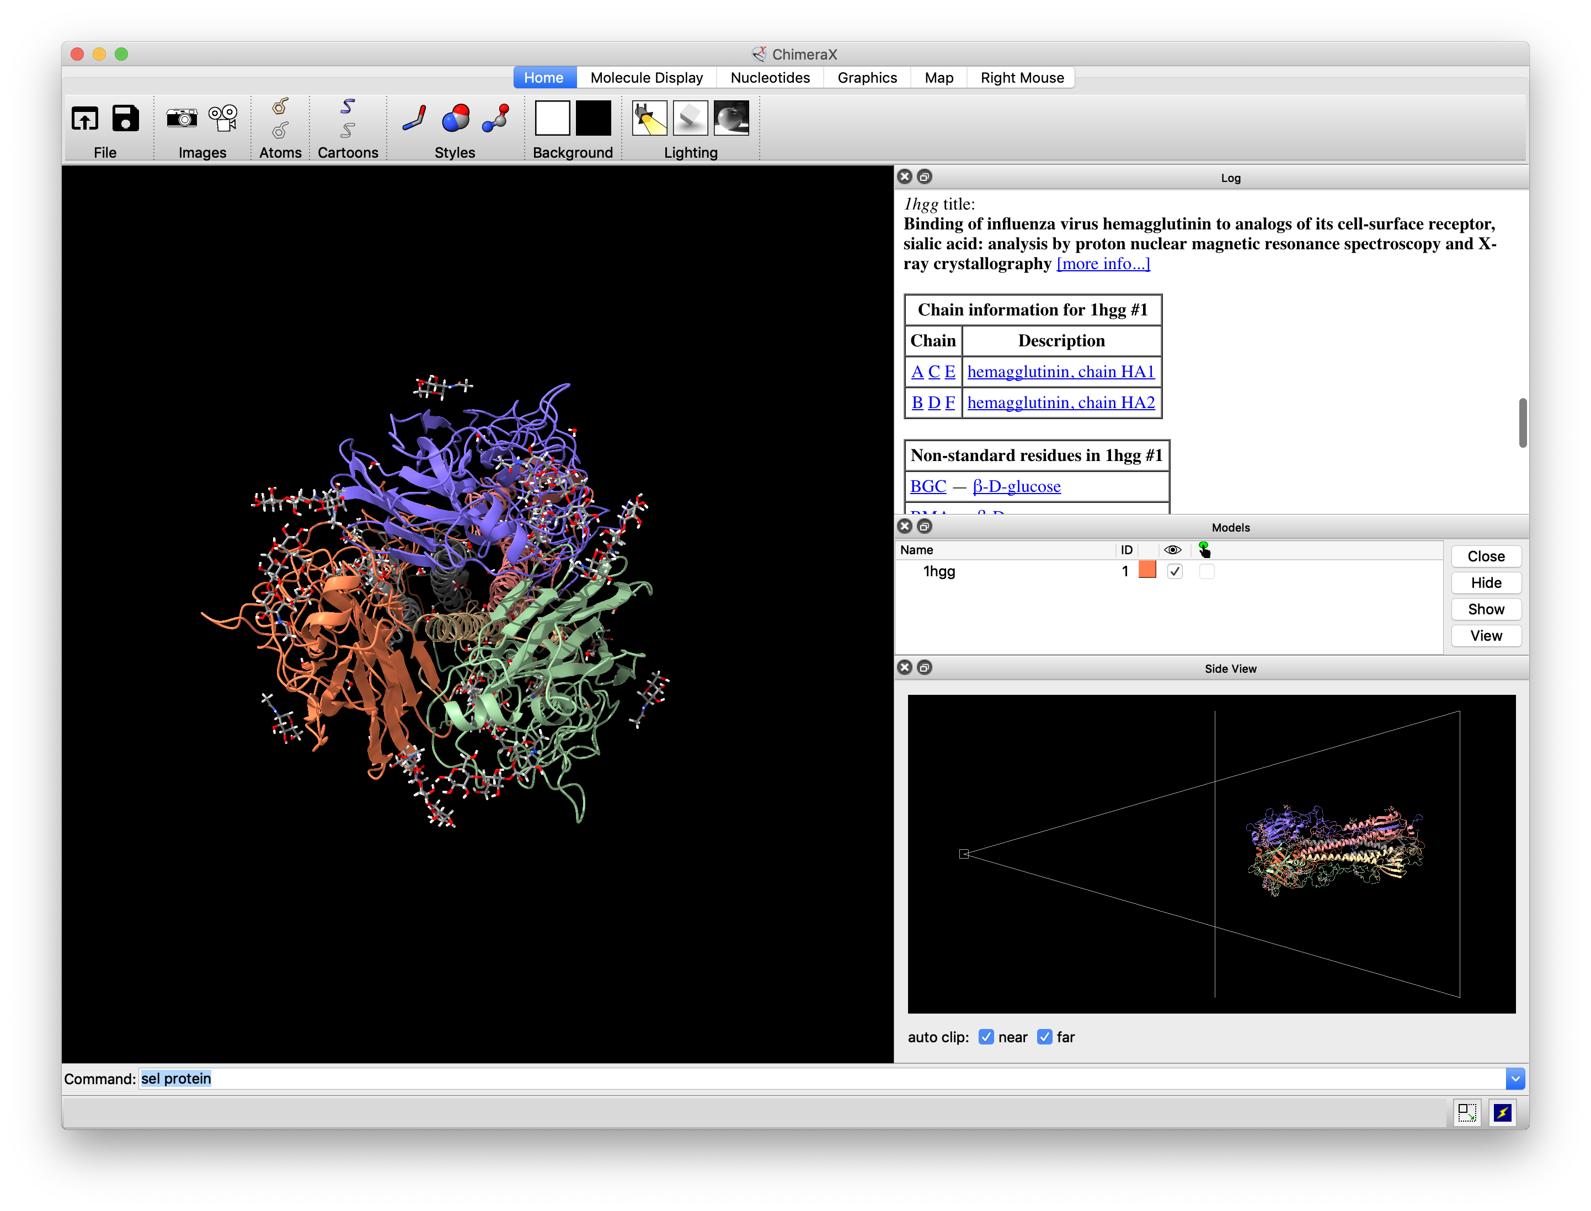
Task: Select the Stick style icon
Action: pos(415,117)
